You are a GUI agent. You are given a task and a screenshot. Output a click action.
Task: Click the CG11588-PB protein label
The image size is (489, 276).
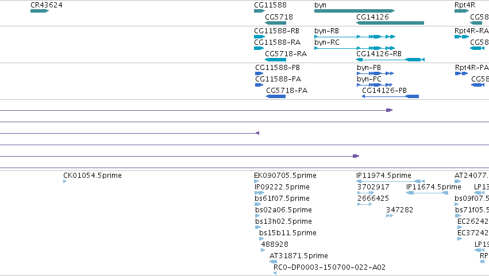[278, 68]
